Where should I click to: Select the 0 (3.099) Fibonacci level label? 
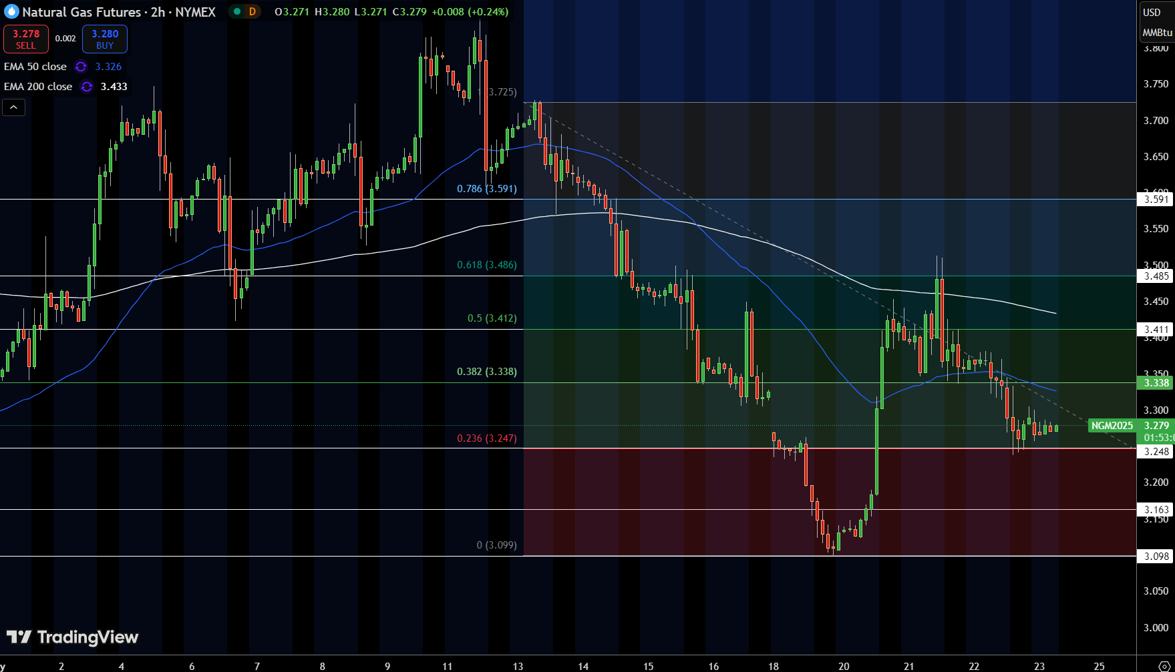tap(497, 545)
